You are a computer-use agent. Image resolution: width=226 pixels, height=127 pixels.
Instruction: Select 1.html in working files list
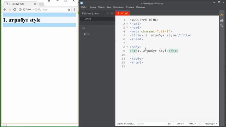click(88, 19)
